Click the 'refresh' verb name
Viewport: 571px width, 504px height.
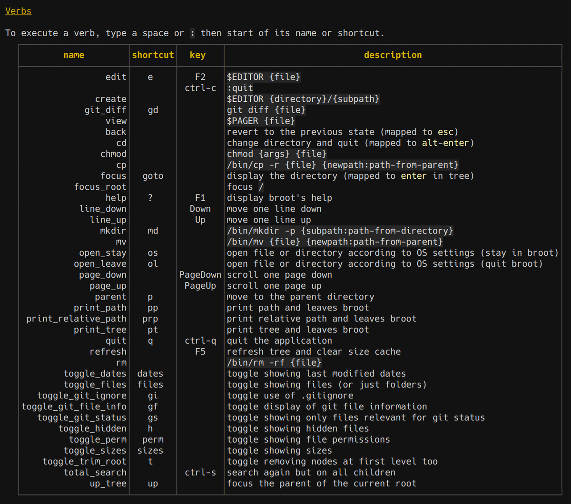click(x=108, y=351)
